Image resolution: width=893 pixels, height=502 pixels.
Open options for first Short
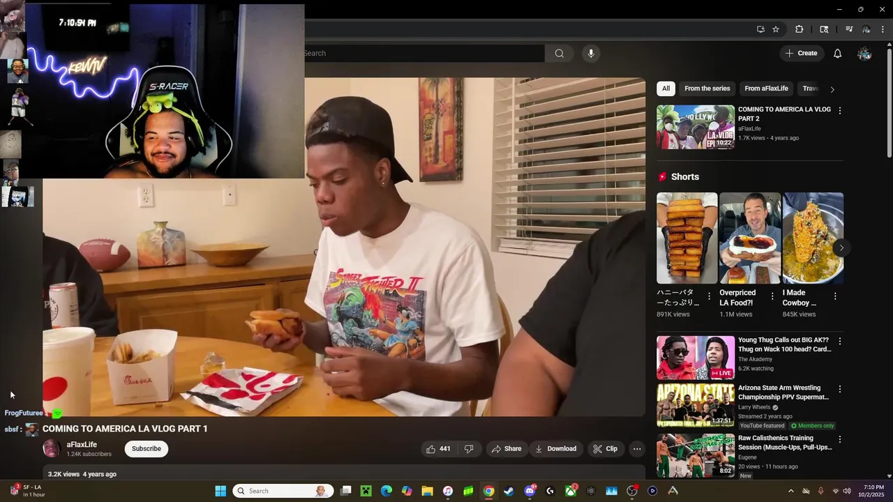[710, 296]
